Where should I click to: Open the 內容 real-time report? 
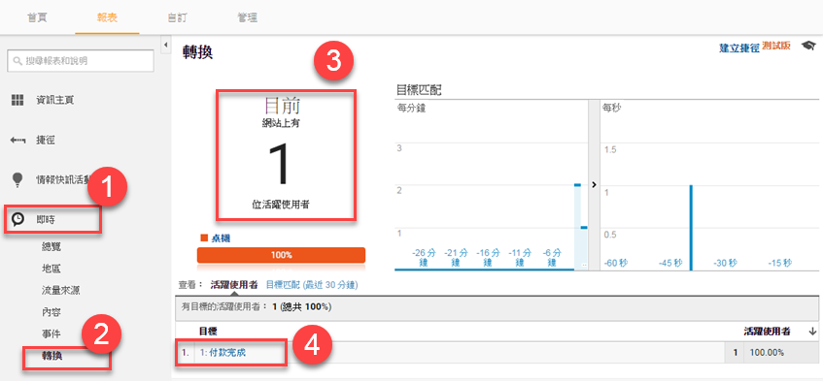coord(51,312)
